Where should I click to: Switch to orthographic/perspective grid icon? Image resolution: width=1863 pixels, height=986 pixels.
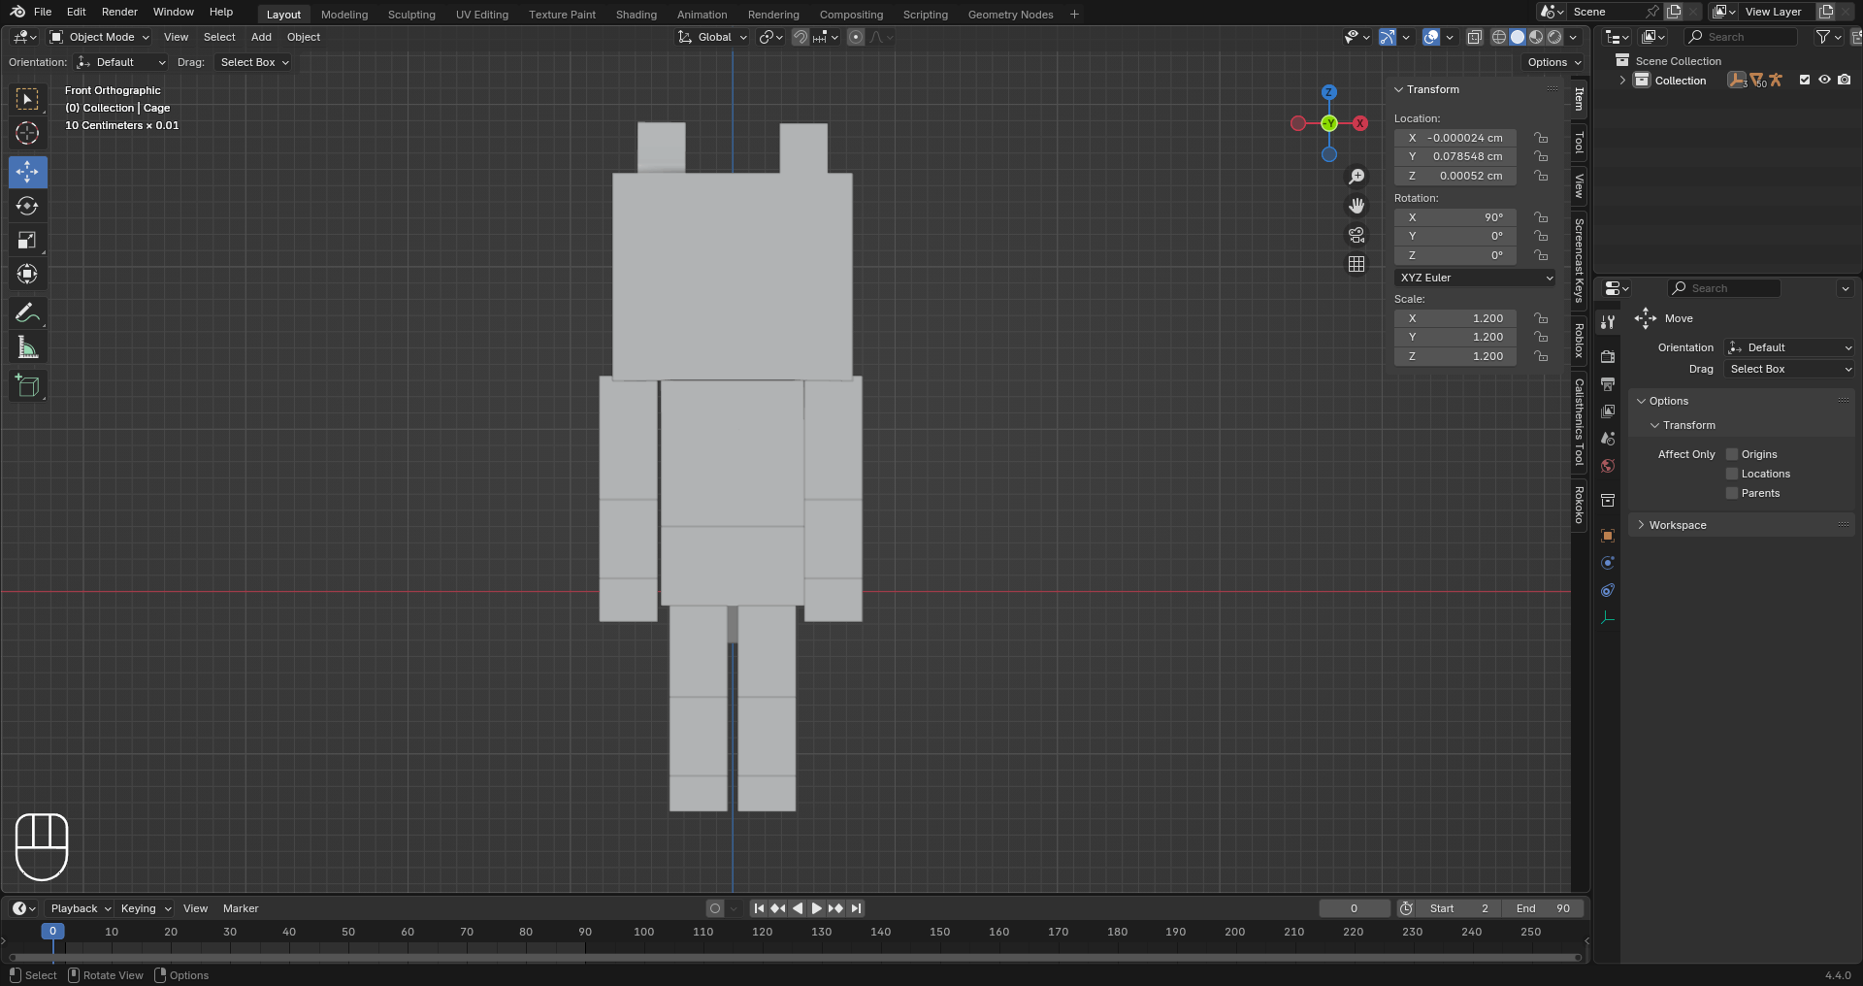1356,264
